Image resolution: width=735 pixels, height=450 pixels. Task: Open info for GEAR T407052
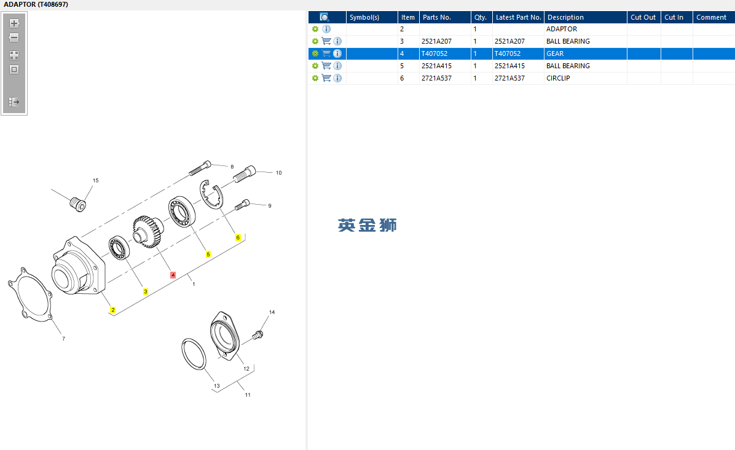(x=337, y=53)
